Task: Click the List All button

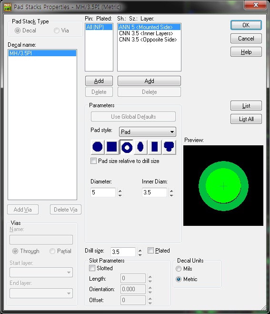Action: click(x=246, y=119)
